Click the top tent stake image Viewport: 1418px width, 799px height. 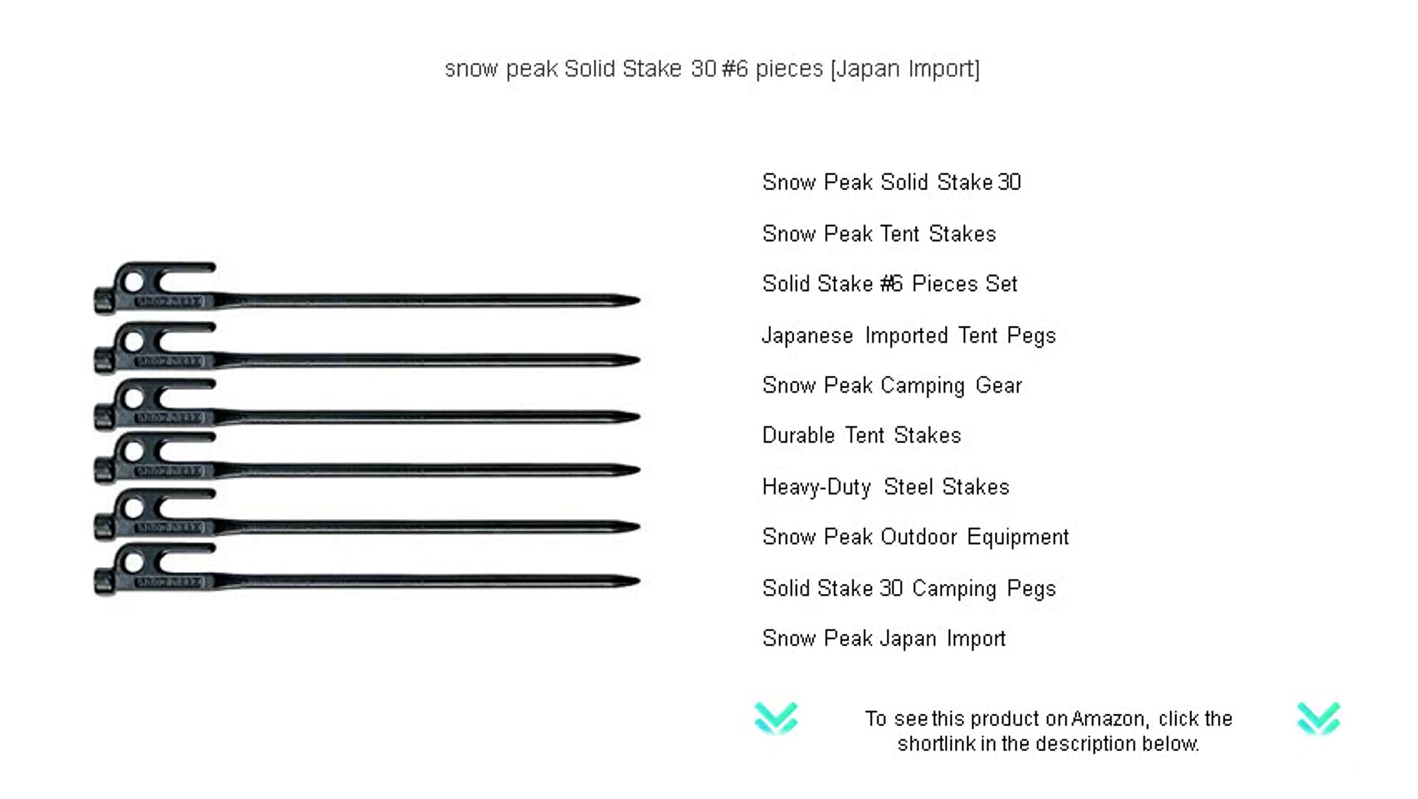(367, 288)
